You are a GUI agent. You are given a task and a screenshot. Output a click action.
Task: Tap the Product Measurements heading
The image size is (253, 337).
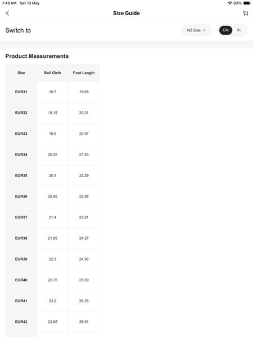tap(37, 56)
